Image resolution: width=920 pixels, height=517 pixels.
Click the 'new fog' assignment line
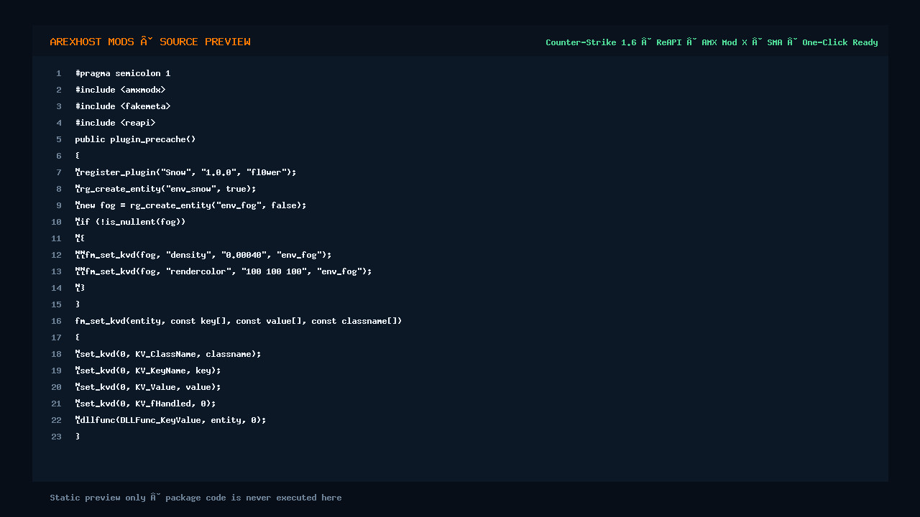coord(191,205)
